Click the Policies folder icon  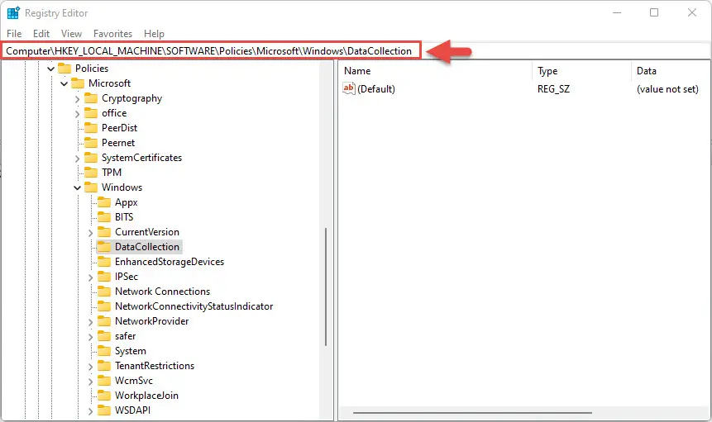65,69
